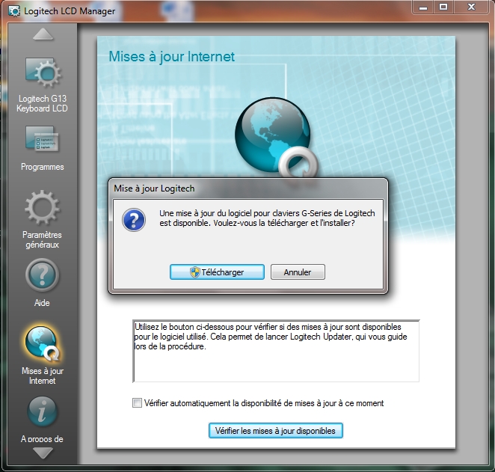Click the Annuler button
The width and height of the screenshot is (495, 472).
[298, 272]
